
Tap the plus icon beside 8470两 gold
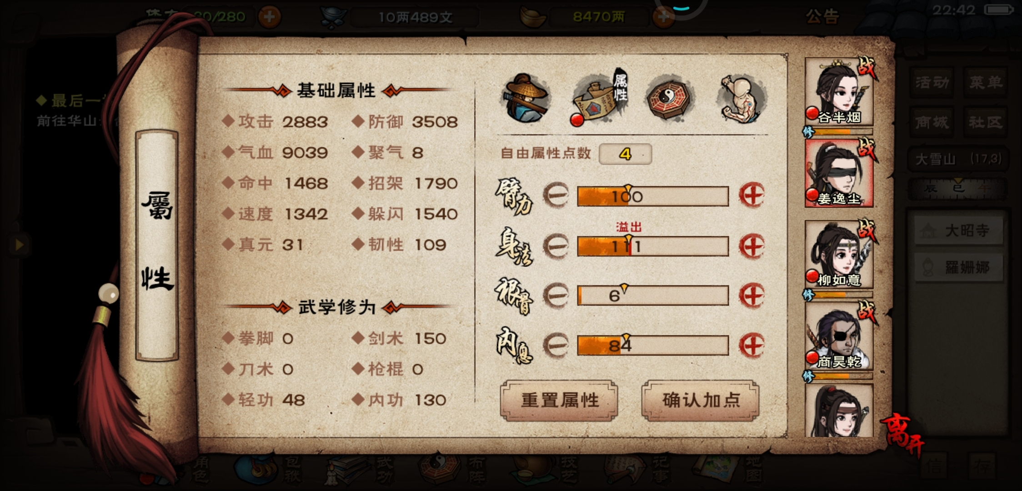(x=663, y=17)
